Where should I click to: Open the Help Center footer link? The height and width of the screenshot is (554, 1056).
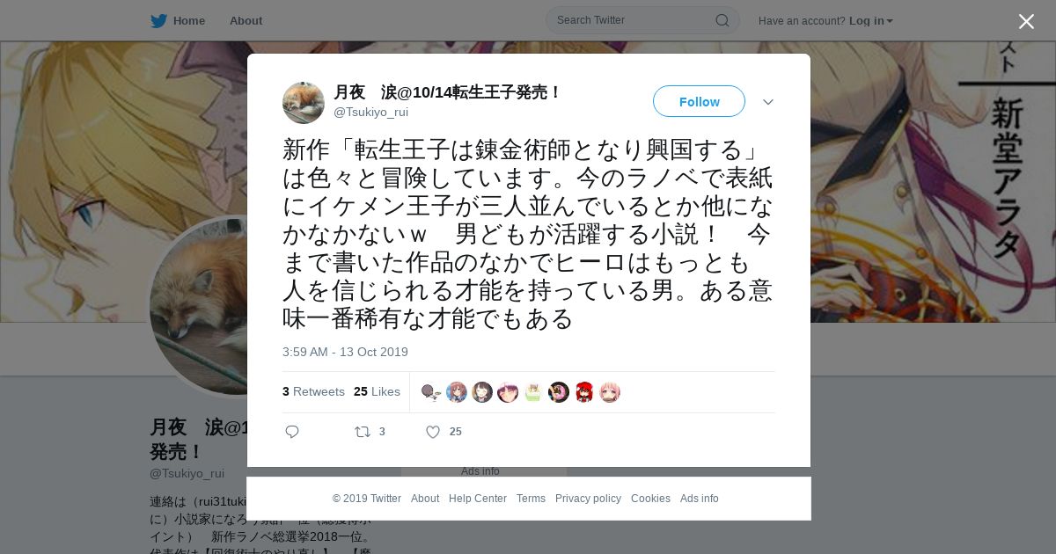[x=478, y=499]
